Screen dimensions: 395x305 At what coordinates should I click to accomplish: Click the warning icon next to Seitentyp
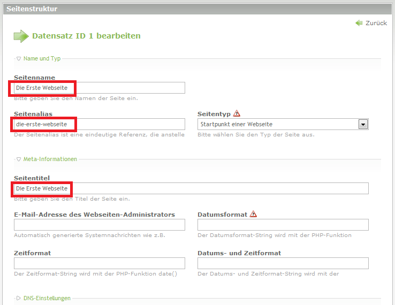tap(237, 113)
